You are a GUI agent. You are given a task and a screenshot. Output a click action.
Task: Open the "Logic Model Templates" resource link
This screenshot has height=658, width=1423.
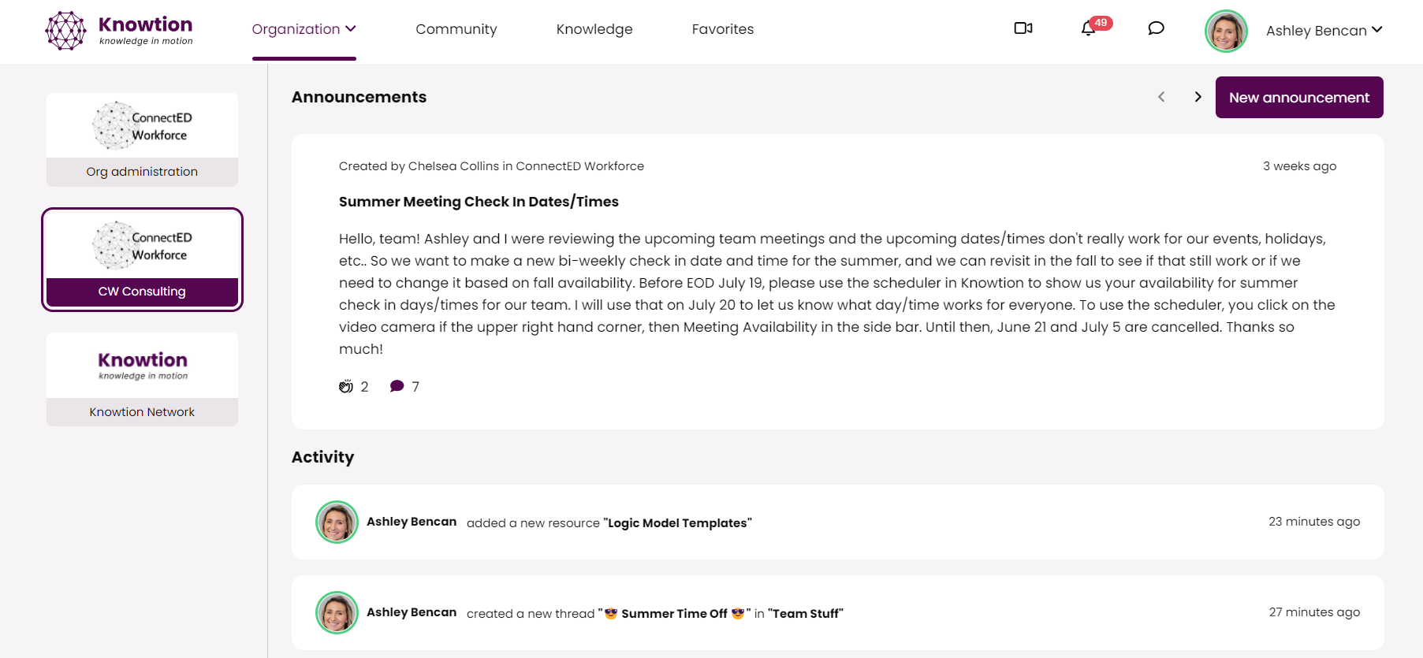point(677,523)
